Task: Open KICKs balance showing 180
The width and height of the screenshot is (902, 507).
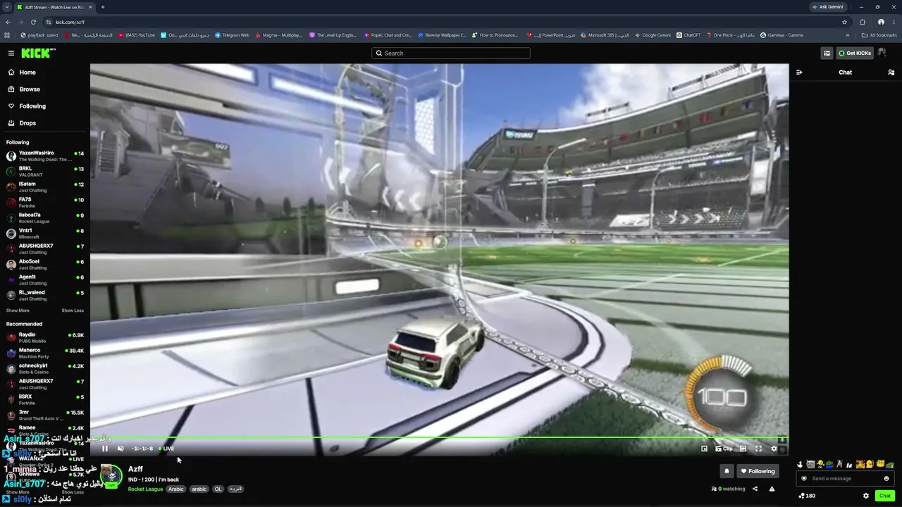Action: tap(807, 496)
